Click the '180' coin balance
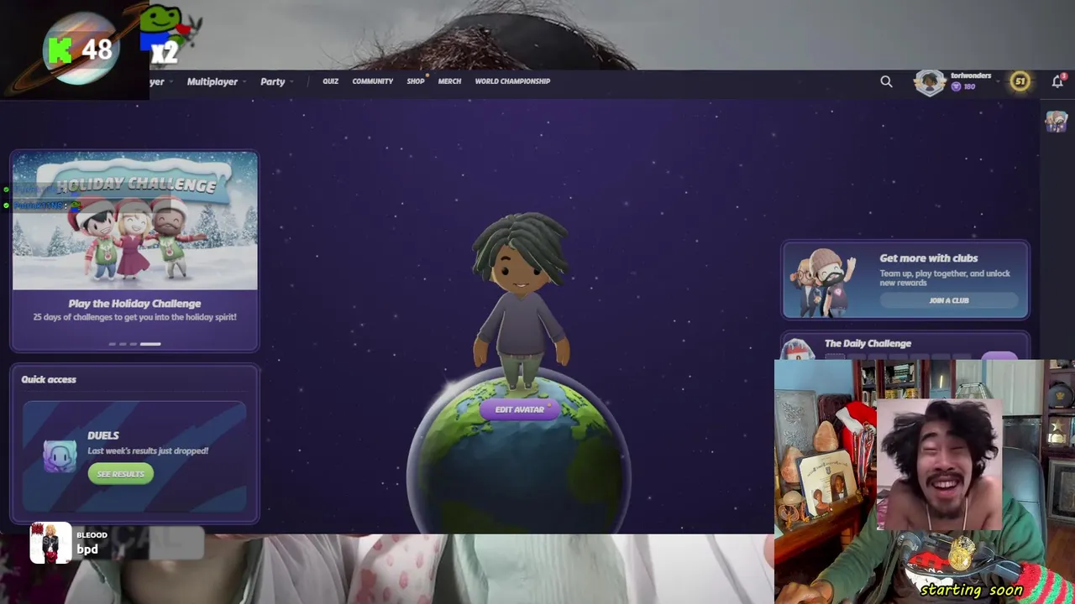Screen dimensions: 1075x604 tap(969, 86)
